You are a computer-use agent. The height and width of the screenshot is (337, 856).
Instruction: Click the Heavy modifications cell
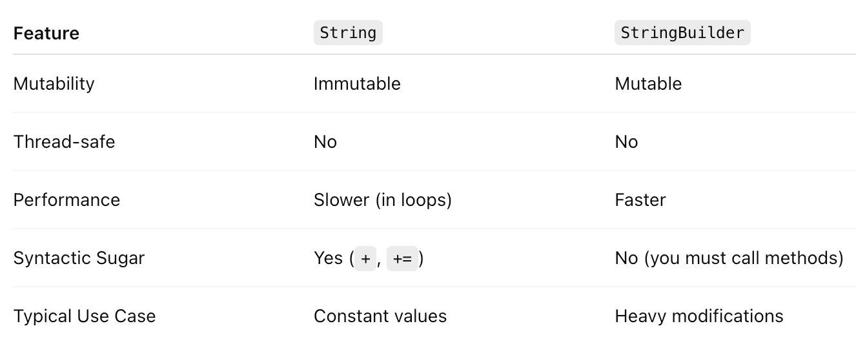699,316
